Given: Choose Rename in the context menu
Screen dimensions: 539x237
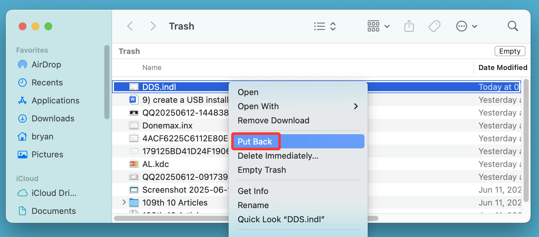Looking at the screenshot, I should 298,205.
